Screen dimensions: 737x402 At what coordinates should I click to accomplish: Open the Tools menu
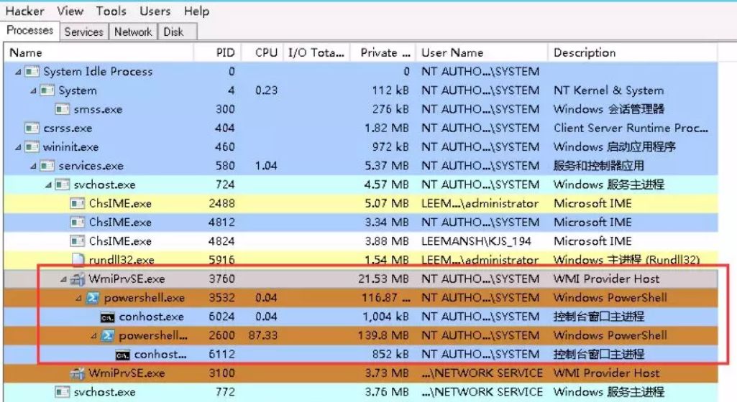pos(111,11)
